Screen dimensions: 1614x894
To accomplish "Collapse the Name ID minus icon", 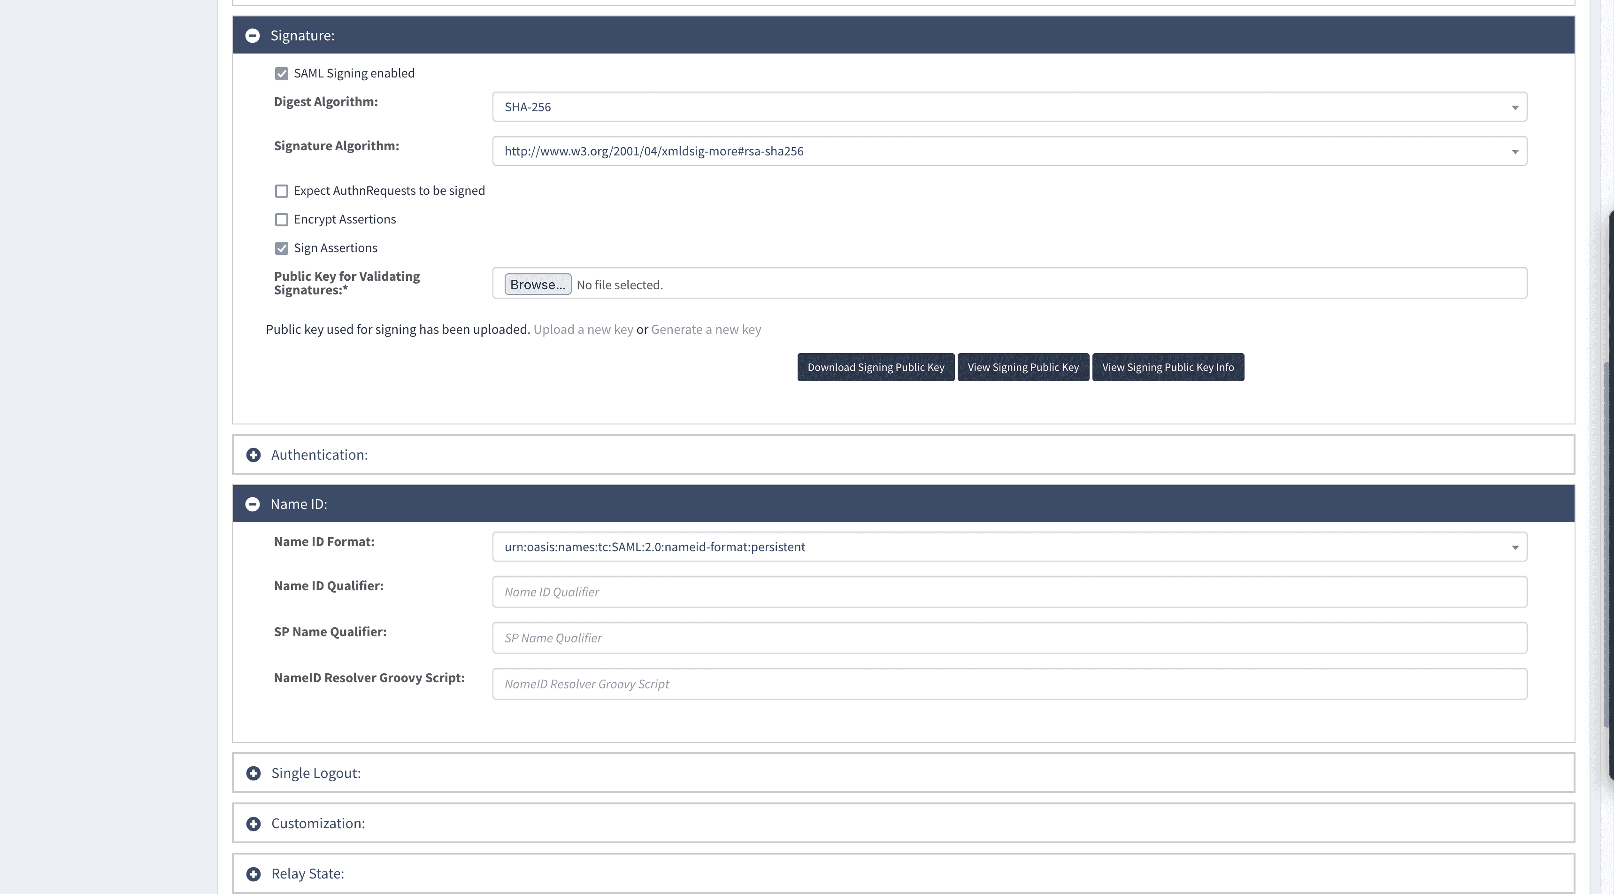I will (253, 504).
